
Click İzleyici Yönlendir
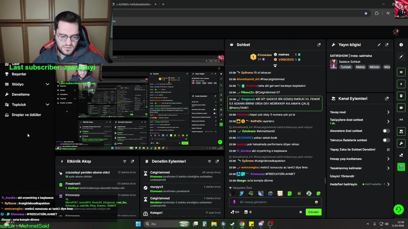(x=342, y=176)
